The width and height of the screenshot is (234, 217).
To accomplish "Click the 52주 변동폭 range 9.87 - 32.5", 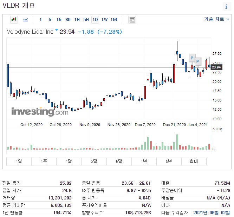I will pyautogui.click(x=139, y=190).
